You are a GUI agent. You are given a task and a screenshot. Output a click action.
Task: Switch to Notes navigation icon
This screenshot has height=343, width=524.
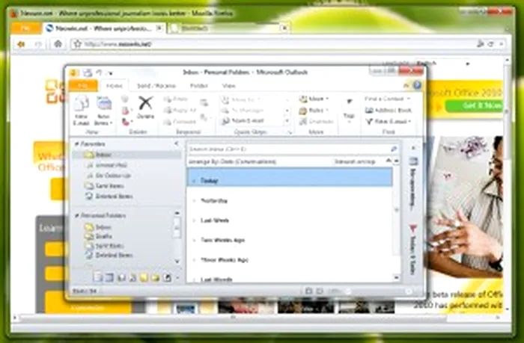144,277
